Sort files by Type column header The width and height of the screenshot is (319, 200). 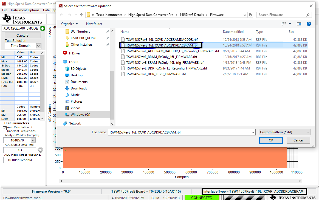(x=259, y=32)
